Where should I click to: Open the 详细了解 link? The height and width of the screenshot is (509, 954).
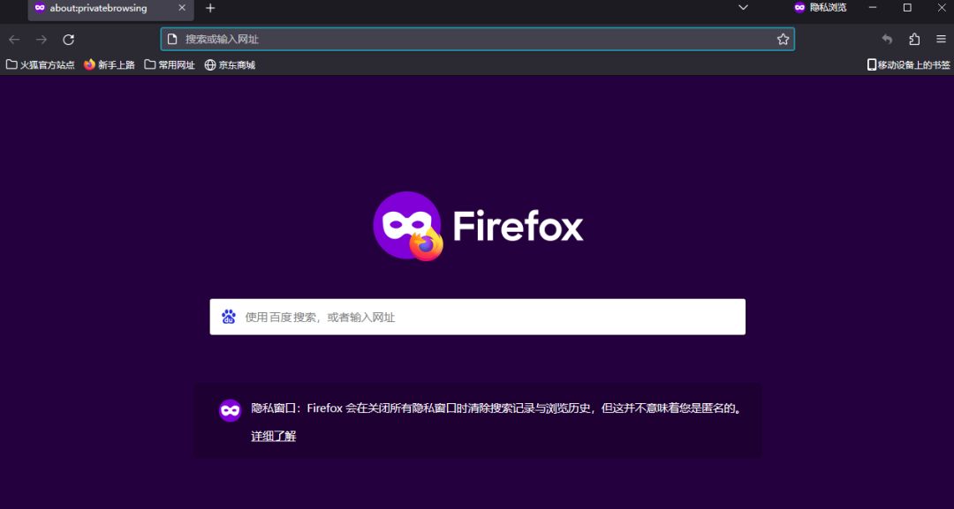pos(273,436)
